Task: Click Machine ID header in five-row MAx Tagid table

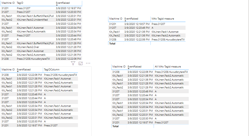Action: [116, 19]
